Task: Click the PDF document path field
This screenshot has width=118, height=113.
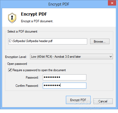Action: [48, 41]
